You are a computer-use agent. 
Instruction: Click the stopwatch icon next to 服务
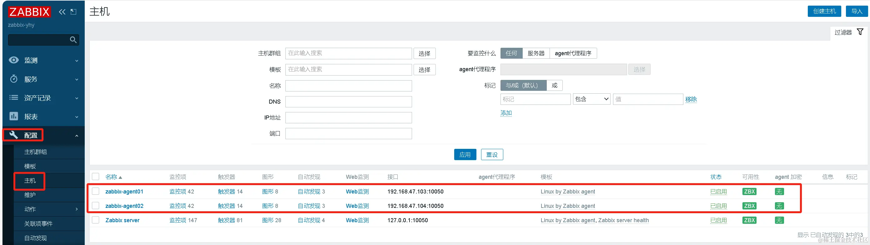pyautogui.click(x=14, y=79)
